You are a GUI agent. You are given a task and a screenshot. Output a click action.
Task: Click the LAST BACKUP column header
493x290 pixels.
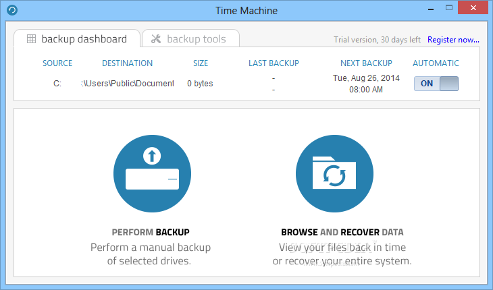pos(274,63)
